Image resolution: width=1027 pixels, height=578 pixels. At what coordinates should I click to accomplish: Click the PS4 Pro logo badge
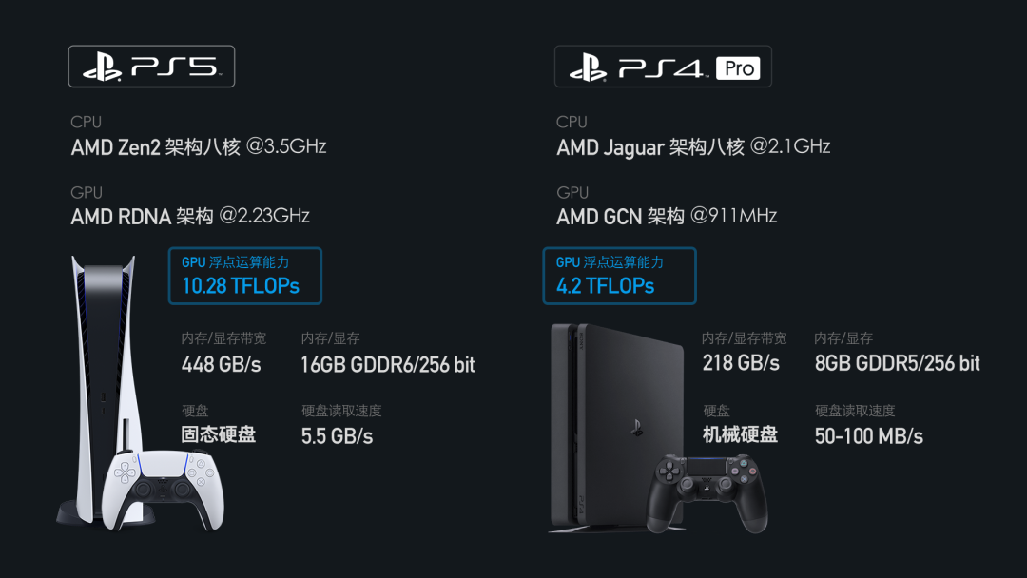pos(663,67)
